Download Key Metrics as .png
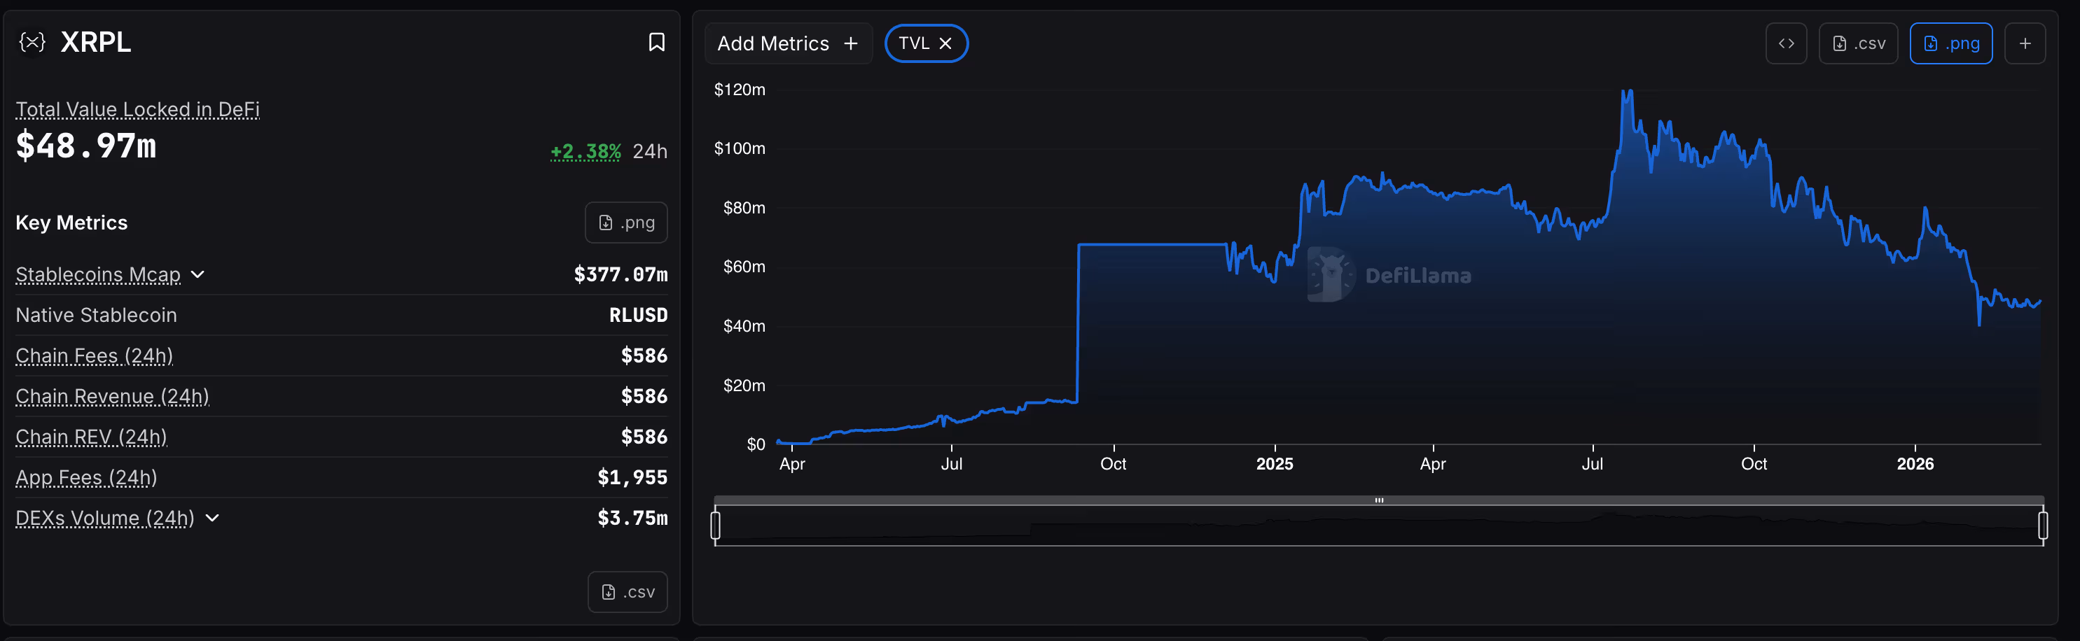This screenshot has width=2080, height=641. coord(626,223)
